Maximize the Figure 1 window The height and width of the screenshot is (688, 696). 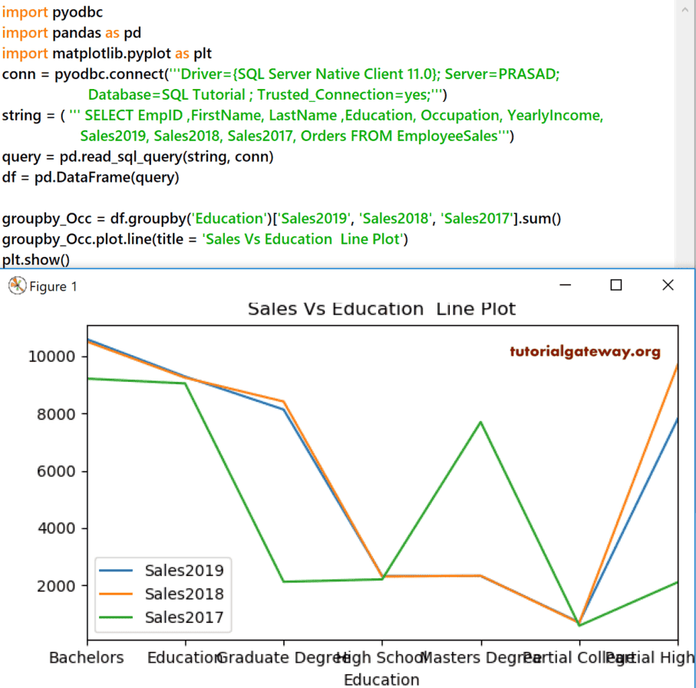[615, 285]
